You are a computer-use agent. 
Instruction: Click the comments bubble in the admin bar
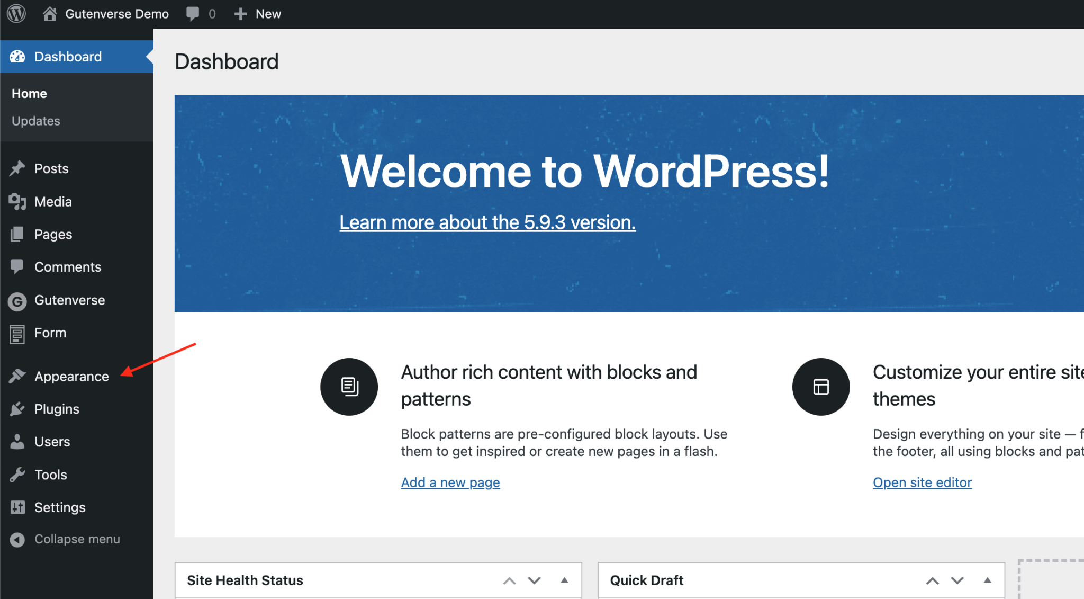pyautogui.click(x=192, y=13)
